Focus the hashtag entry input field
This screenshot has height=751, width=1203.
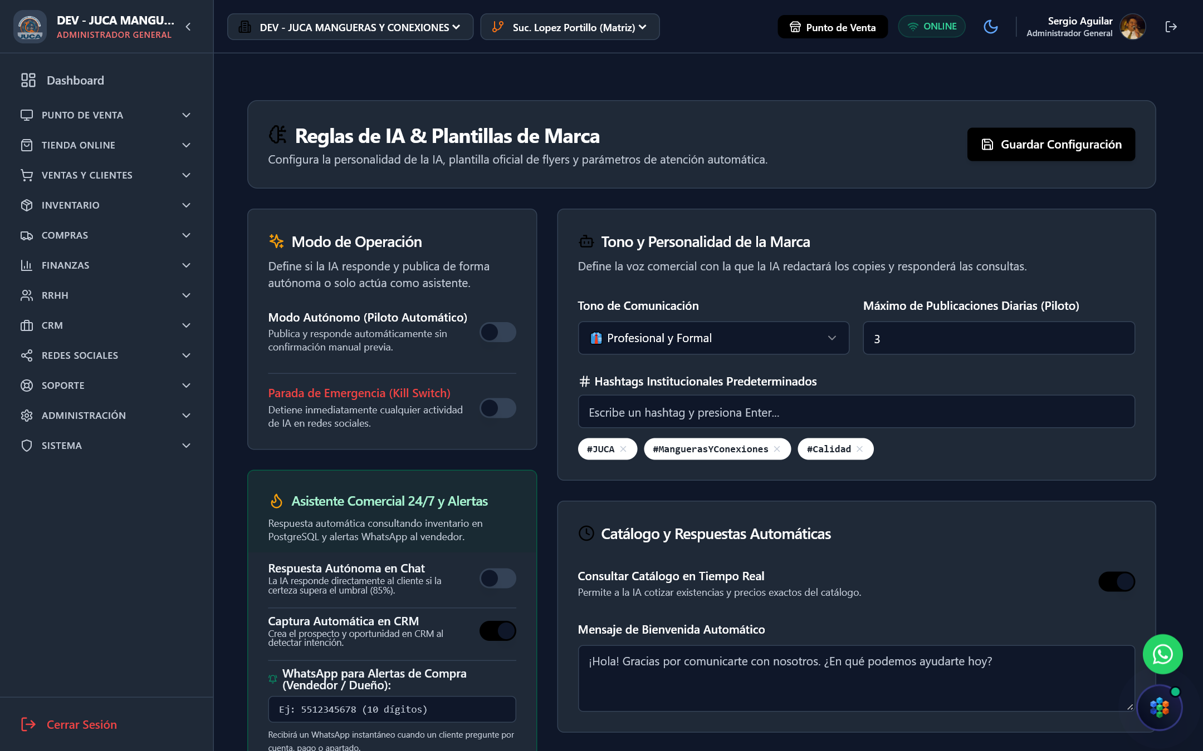[856, 412]
